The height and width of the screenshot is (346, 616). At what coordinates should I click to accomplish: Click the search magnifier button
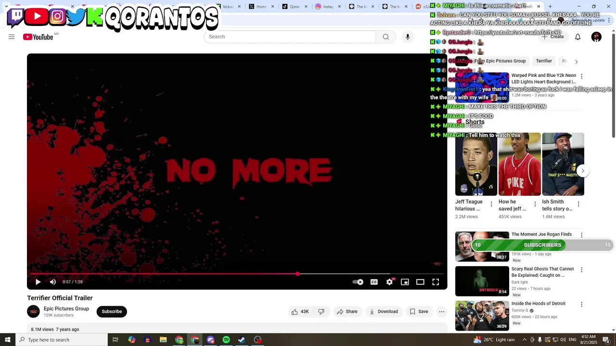pos(386,37)
